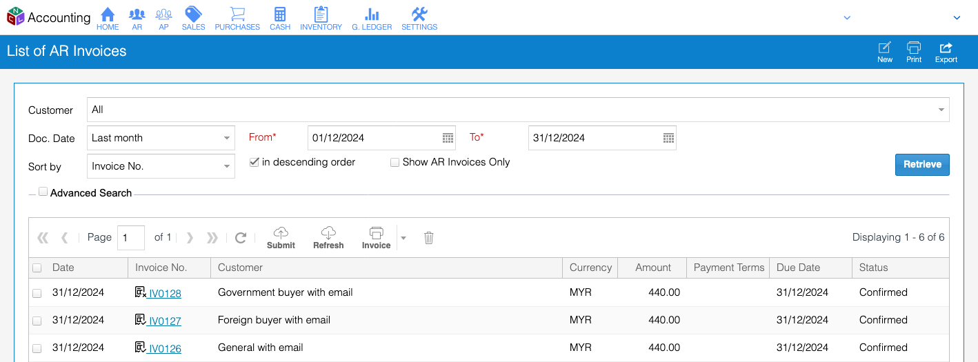Tick the select-all checkbox in the grid header

click(37, 268)
